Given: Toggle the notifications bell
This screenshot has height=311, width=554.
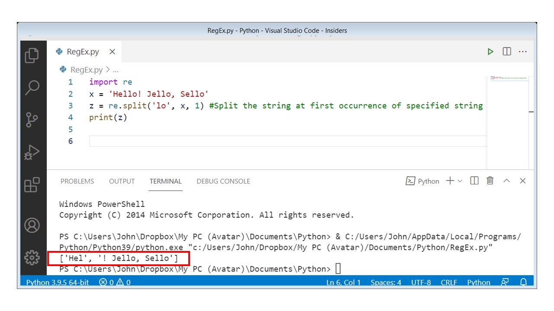Looking at the screenshot, I should [523, 282].
